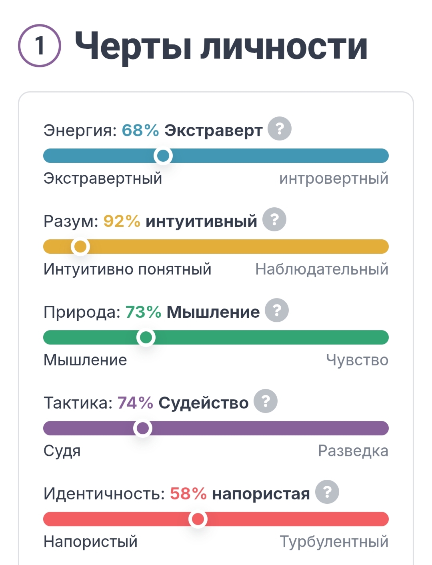
Task: Click the yellow Разум slider handle
Action: (x=80, y=246)
